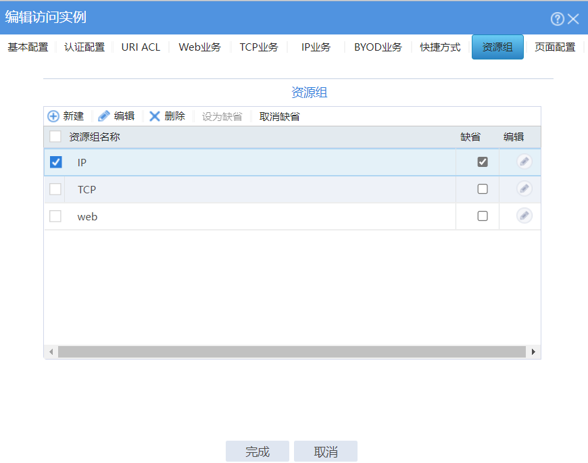The image size is (588, 463).
Task: Click the 完成 button
Action: (258, 452)
